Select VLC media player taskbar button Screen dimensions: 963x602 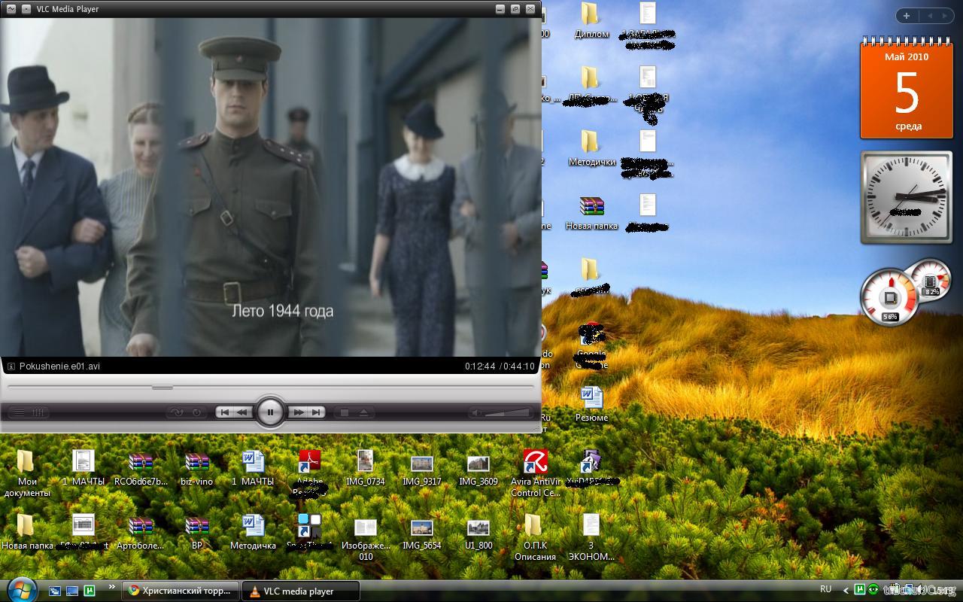[x=300, y=591]
